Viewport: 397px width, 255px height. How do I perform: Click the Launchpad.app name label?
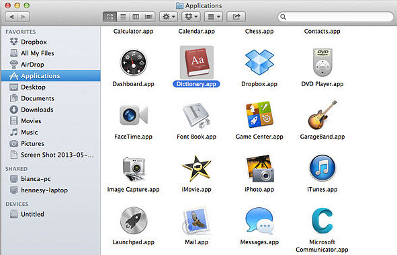pyautogui.click(x=134, y=242)
